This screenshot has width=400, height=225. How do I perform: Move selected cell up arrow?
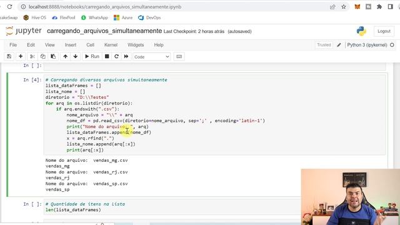point(65,56)
